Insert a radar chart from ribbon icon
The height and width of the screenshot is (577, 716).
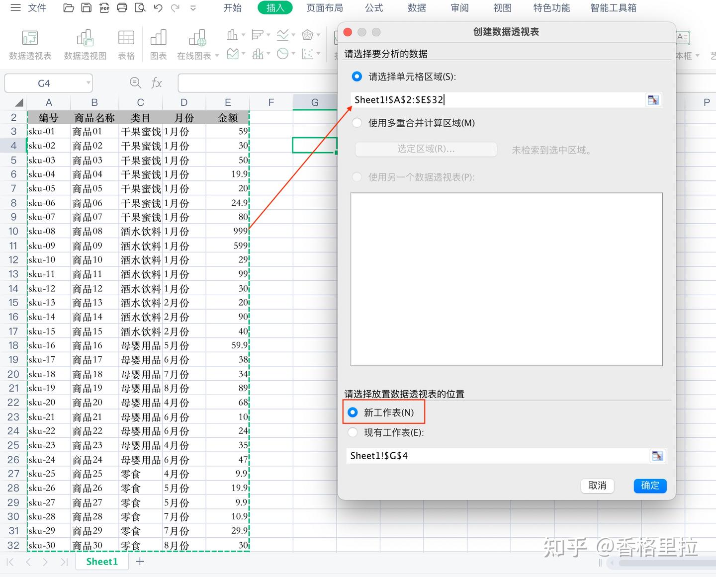[x=308, y=35]
